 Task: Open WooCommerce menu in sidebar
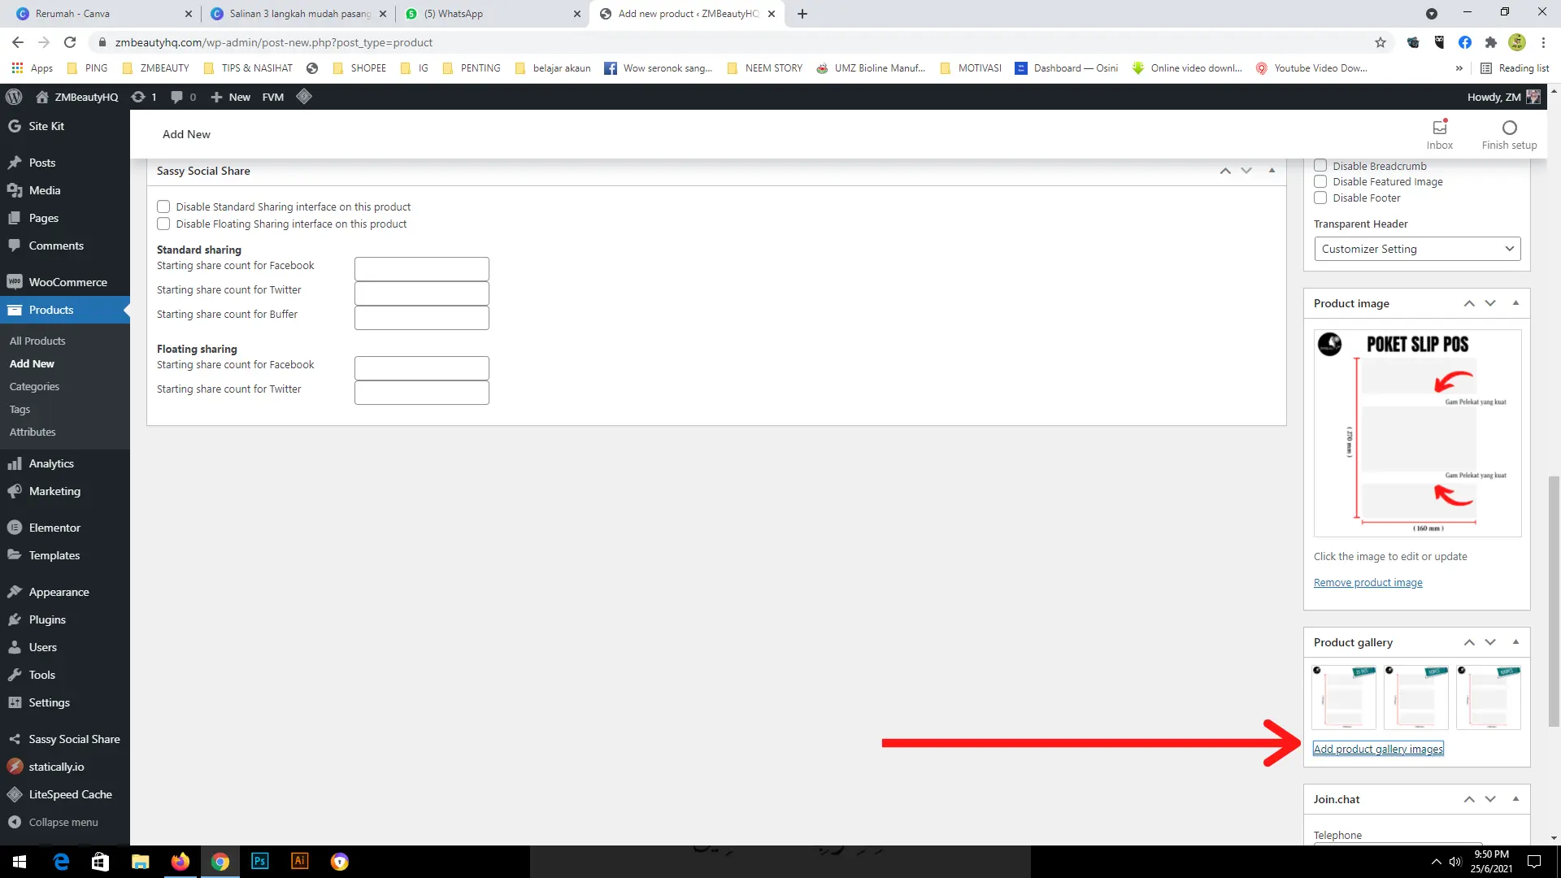(x=65, y=282)
